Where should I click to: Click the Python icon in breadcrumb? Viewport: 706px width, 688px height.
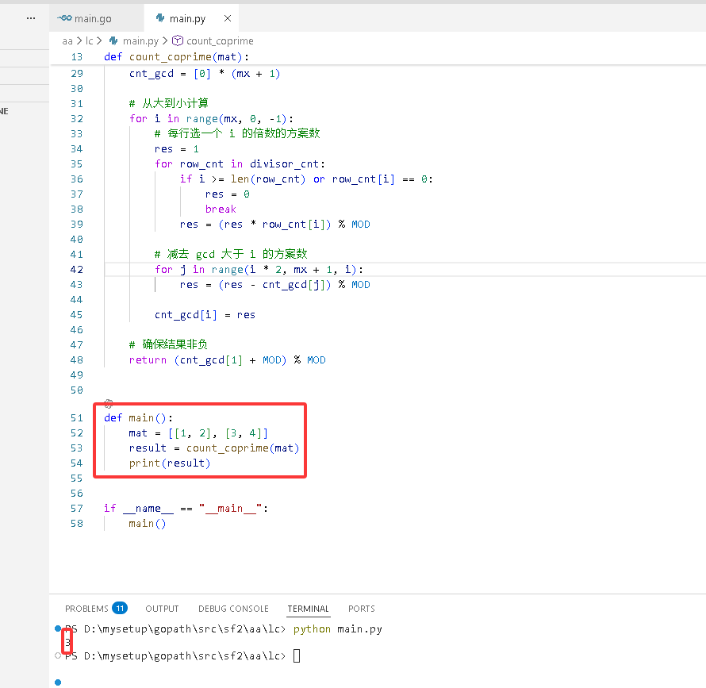tap(113, 41)
